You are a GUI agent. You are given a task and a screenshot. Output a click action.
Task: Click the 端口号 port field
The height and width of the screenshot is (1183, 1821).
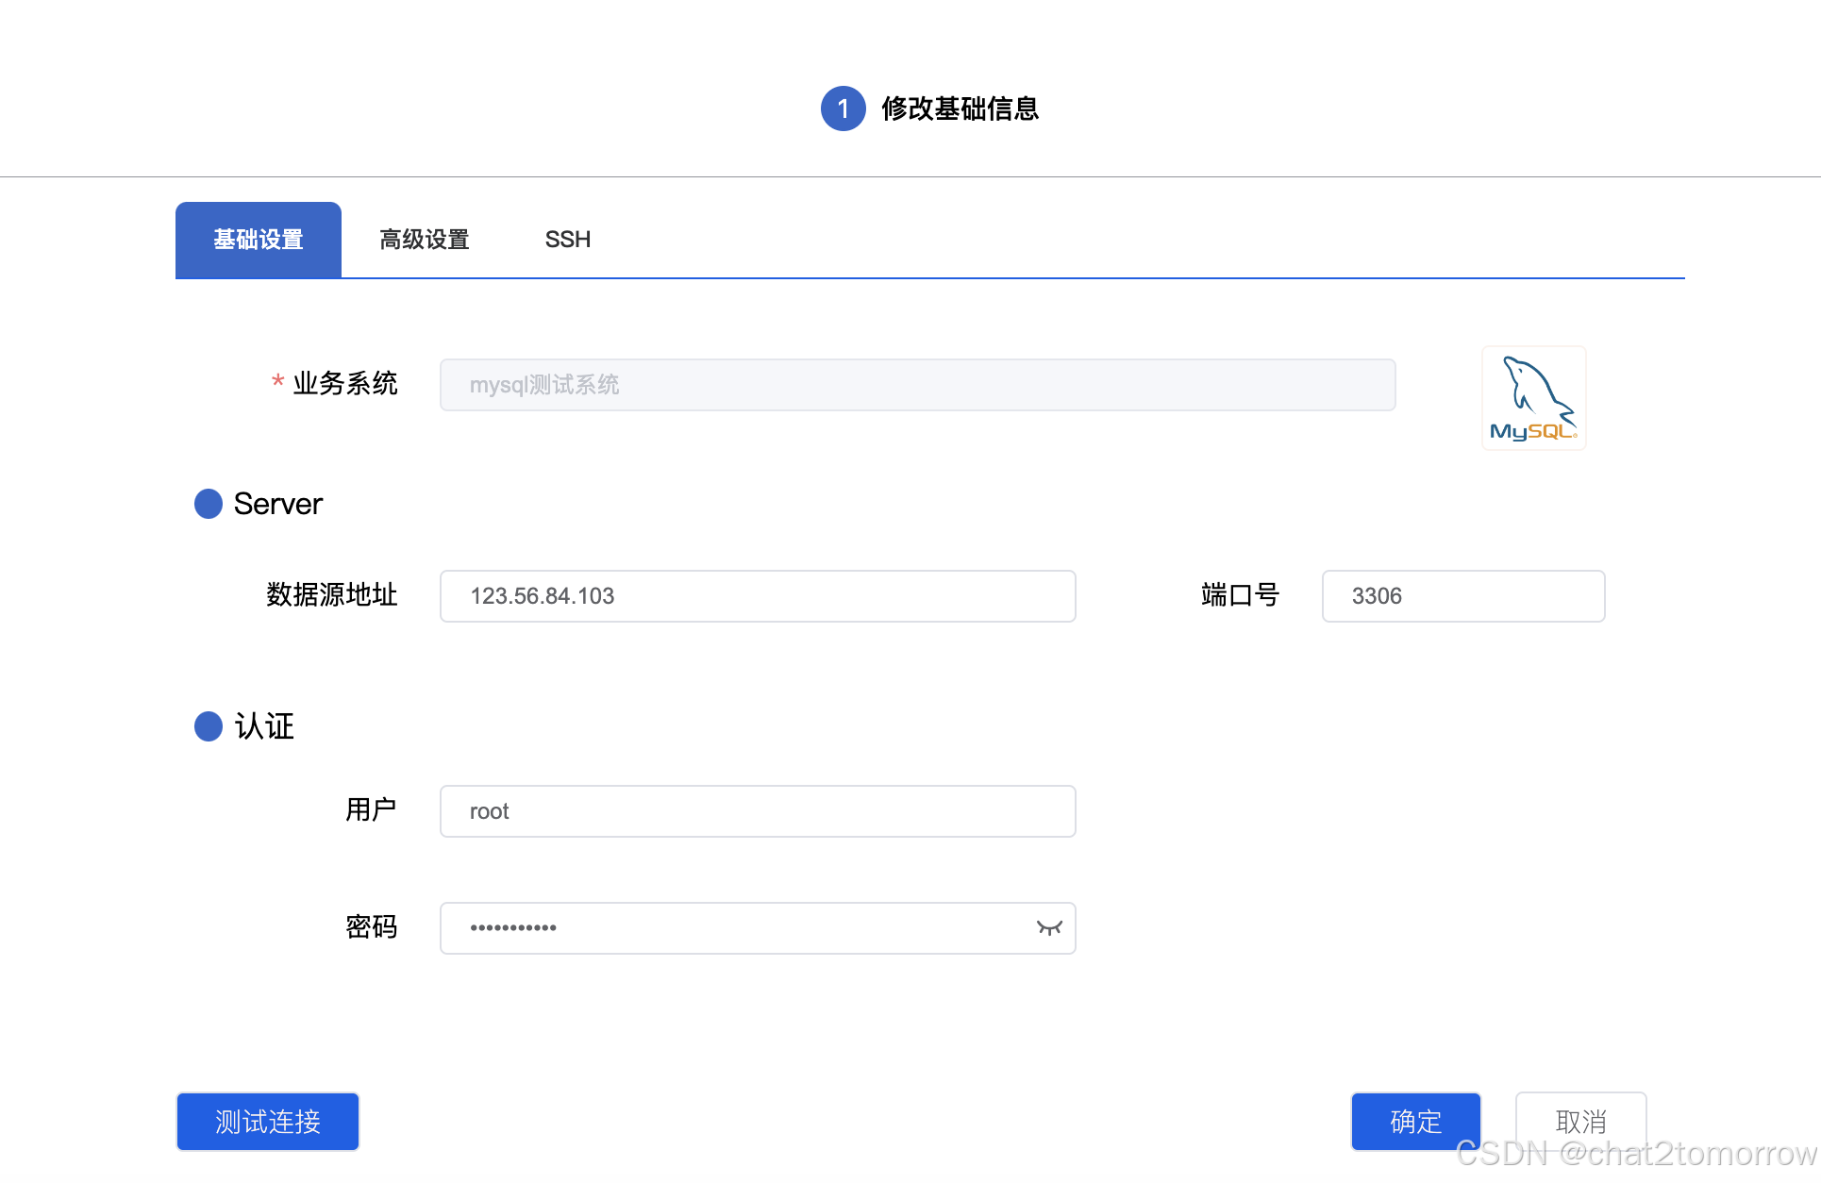pyautogui.click(x=1462, y=596)
